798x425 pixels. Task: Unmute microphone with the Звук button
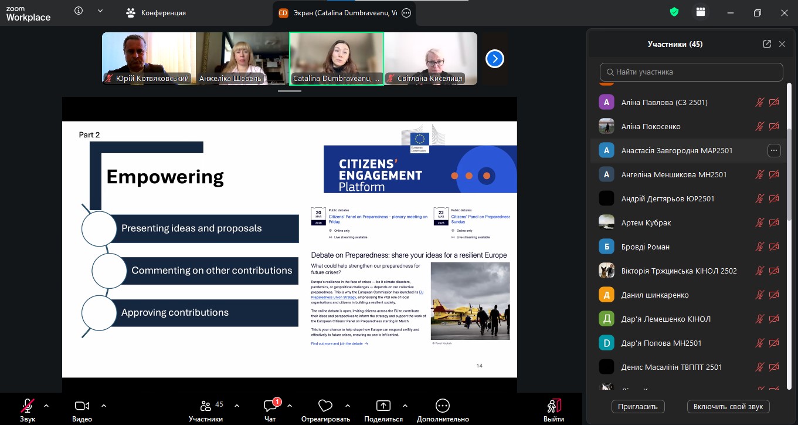tap(28, 406)
